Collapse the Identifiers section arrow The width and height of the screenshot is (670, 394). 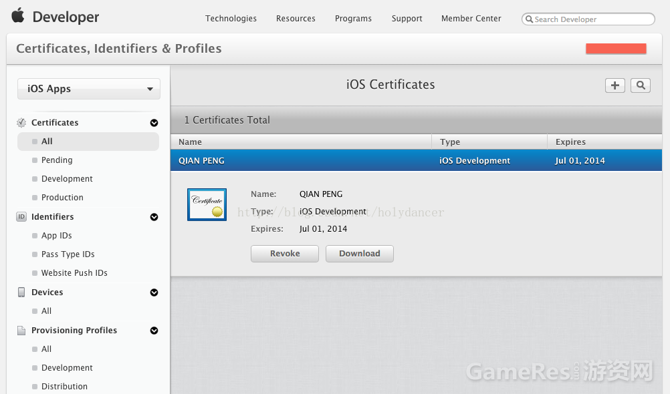[x=154, y=217]
